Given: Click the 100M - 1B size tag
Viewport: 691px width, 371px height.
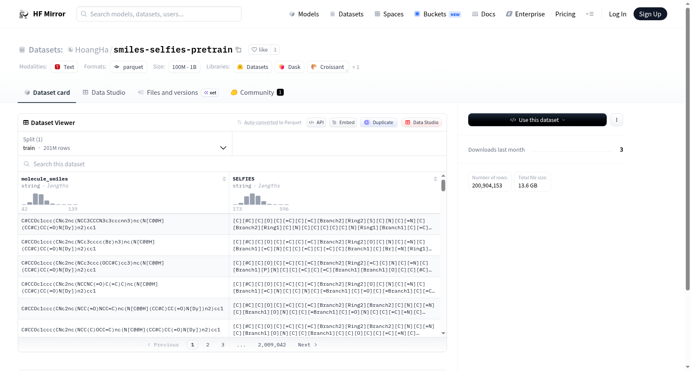Looking at the screenshot, I should 184,67.
